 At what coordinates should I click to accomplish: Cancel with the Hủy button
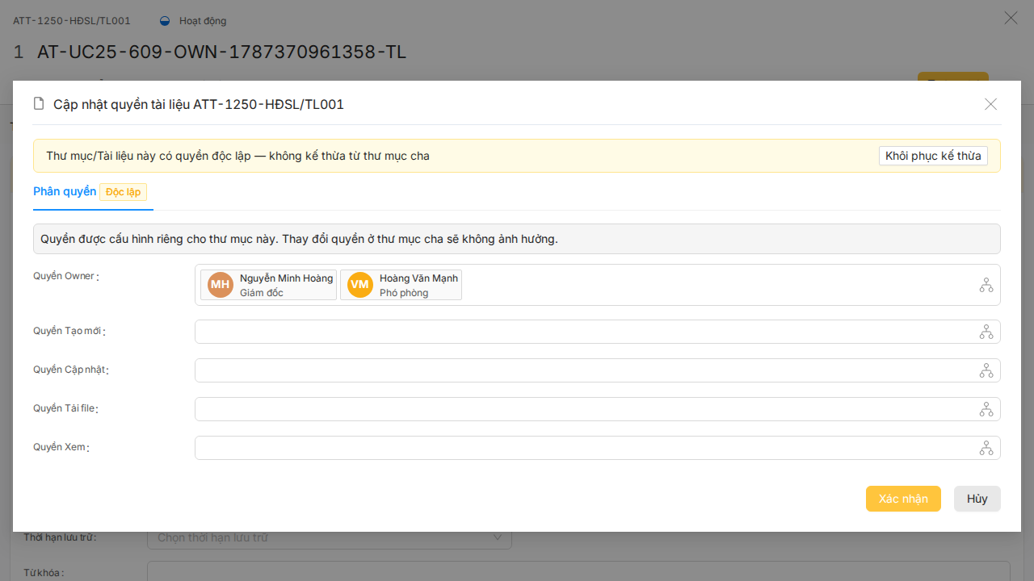click(977, 499)
